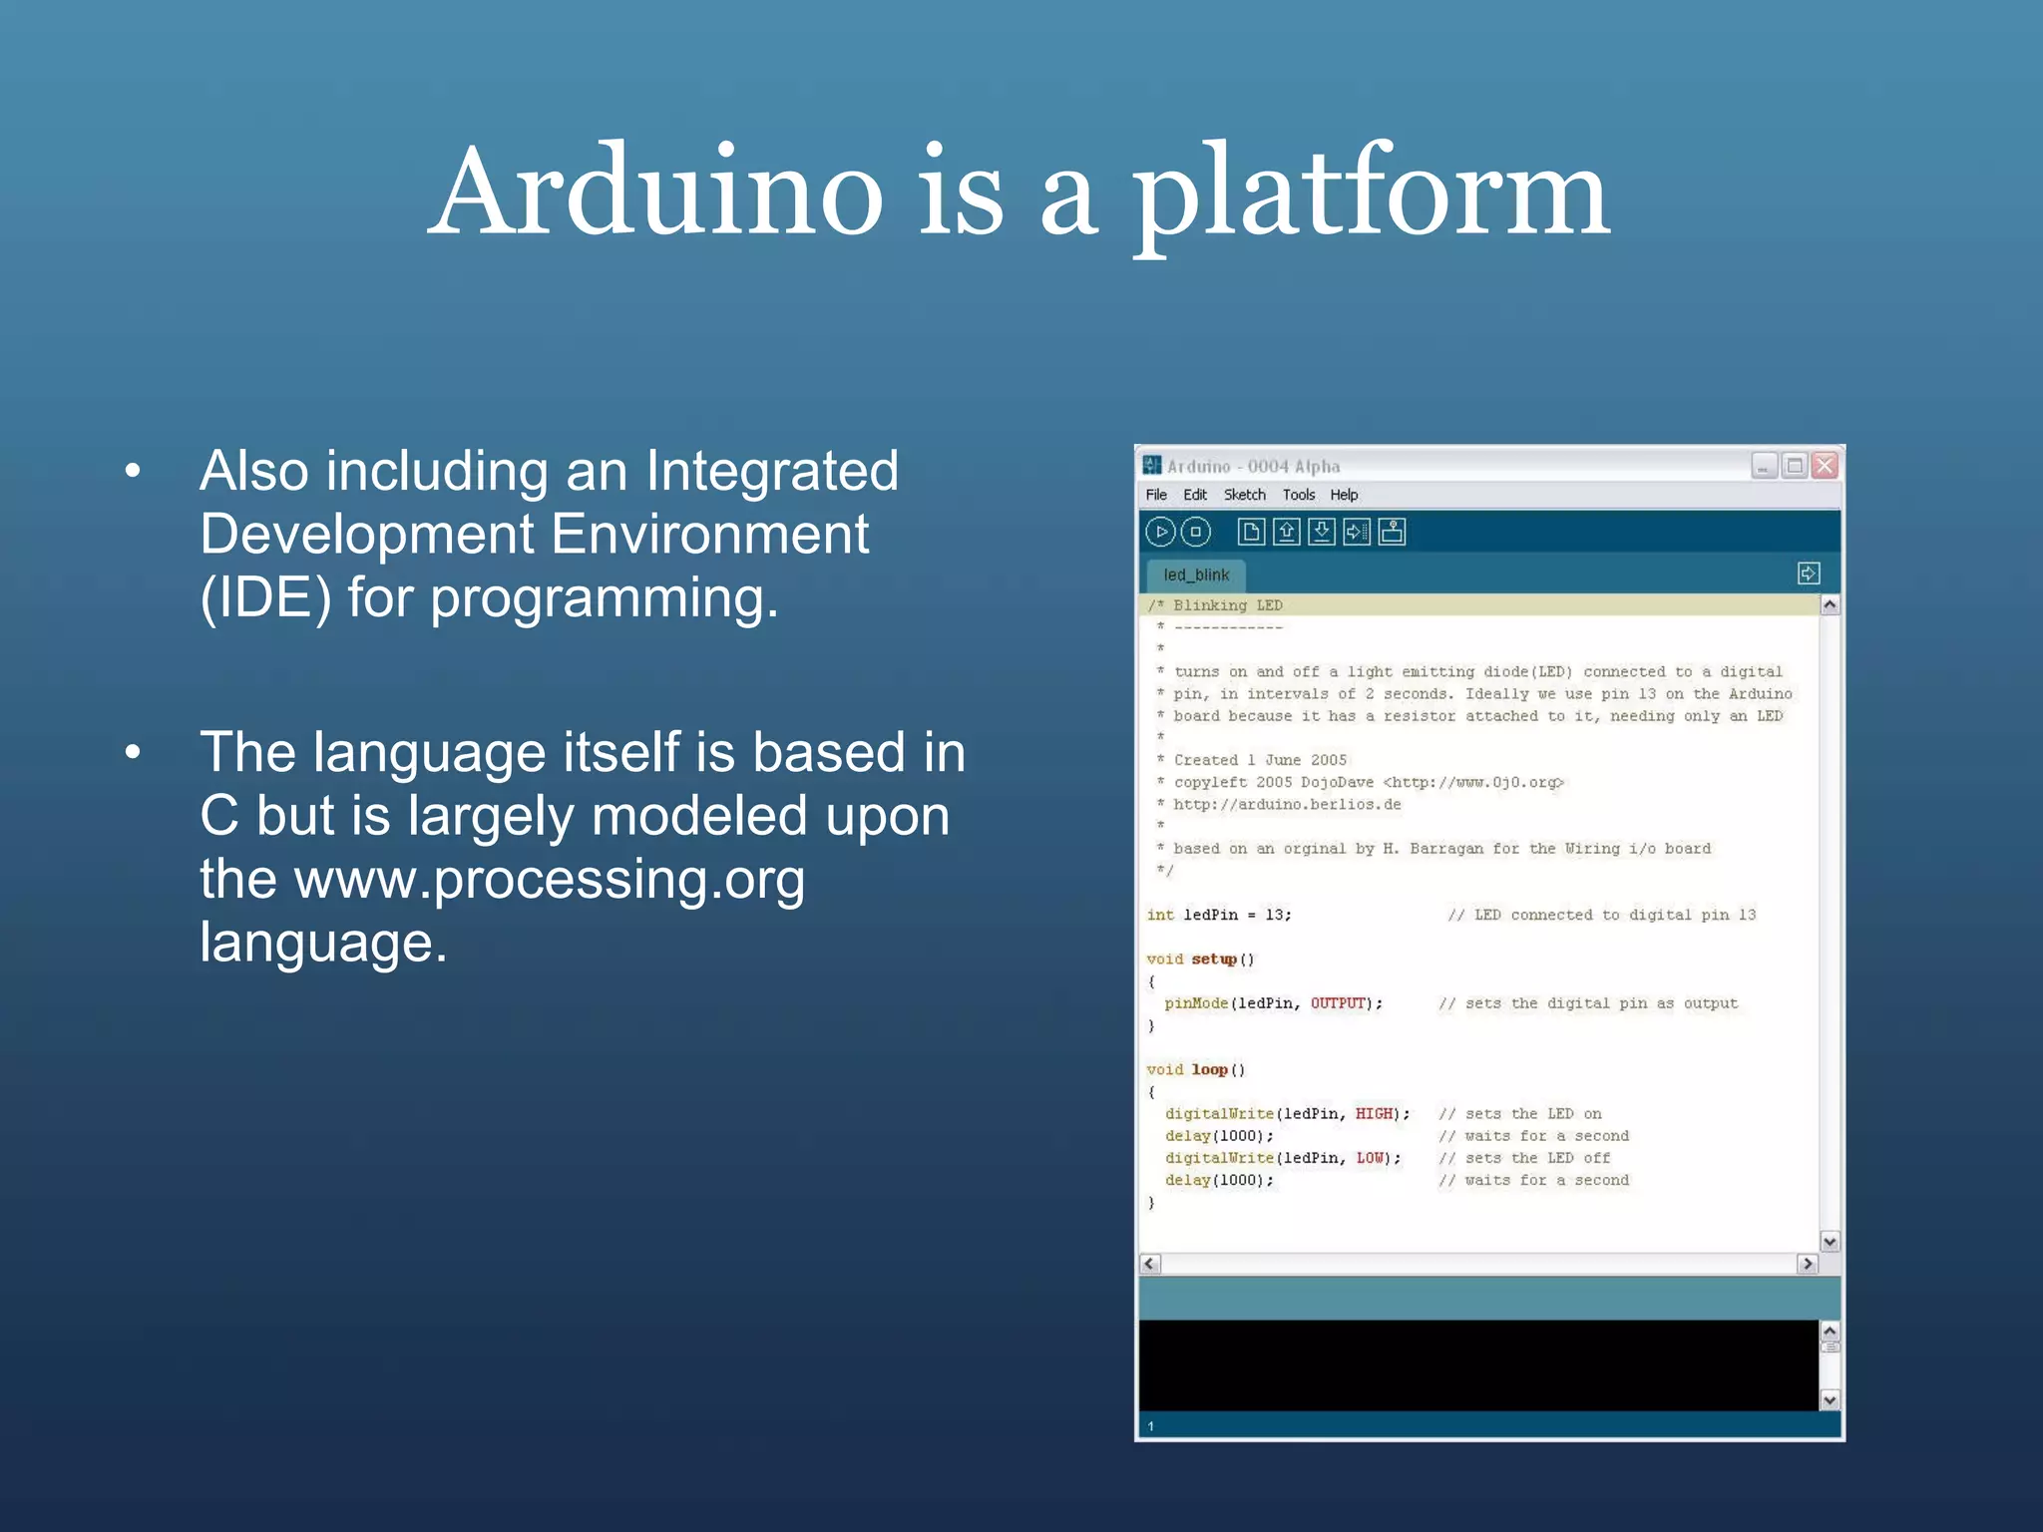Click the 'void setup()' line
The image size is (2043, 1532).
[1200, 959]
